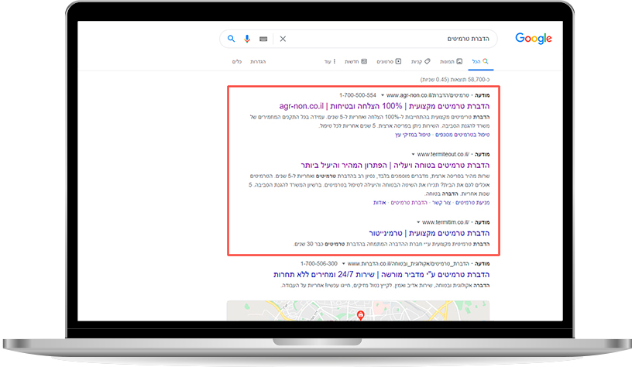Open the טיפול בטרמיטים מכונפים sitelink
Viewport: 632px width, 367px height.
point(462,135)
